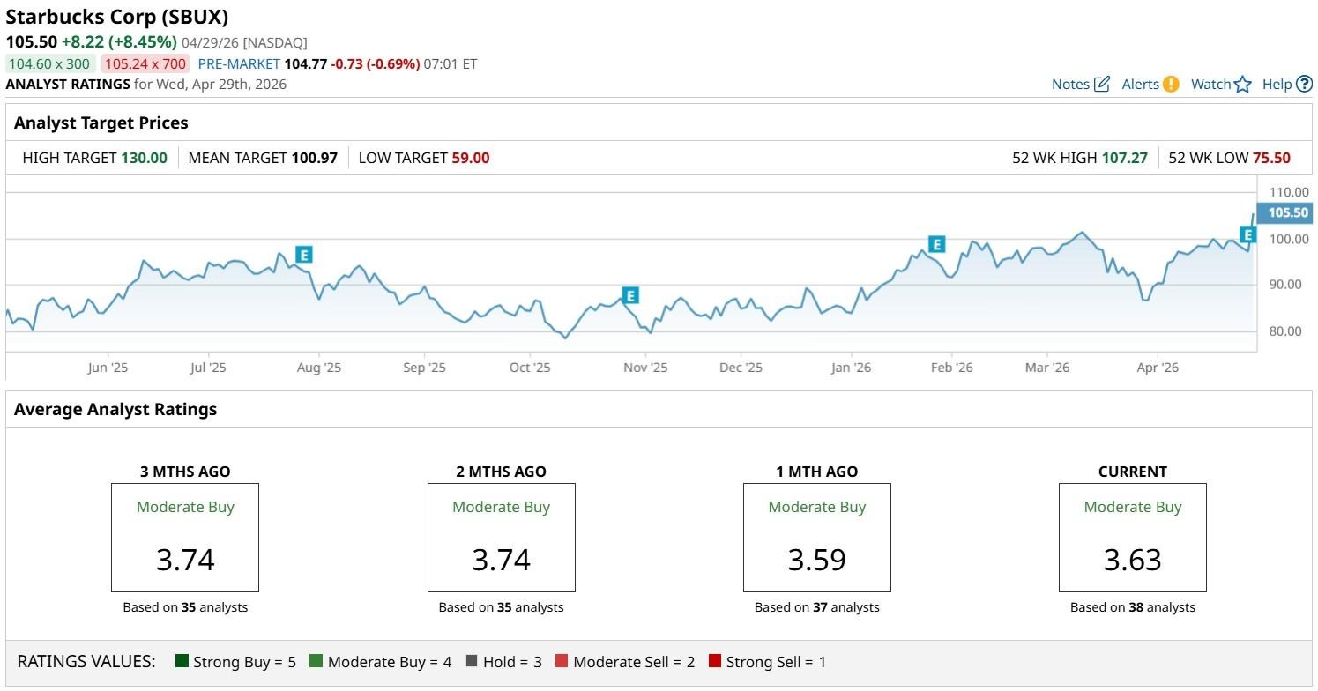Viewport: 1318px width, 691px height.
Task: Click the Moderate Sell legend swatch
Action: point(562,661)
